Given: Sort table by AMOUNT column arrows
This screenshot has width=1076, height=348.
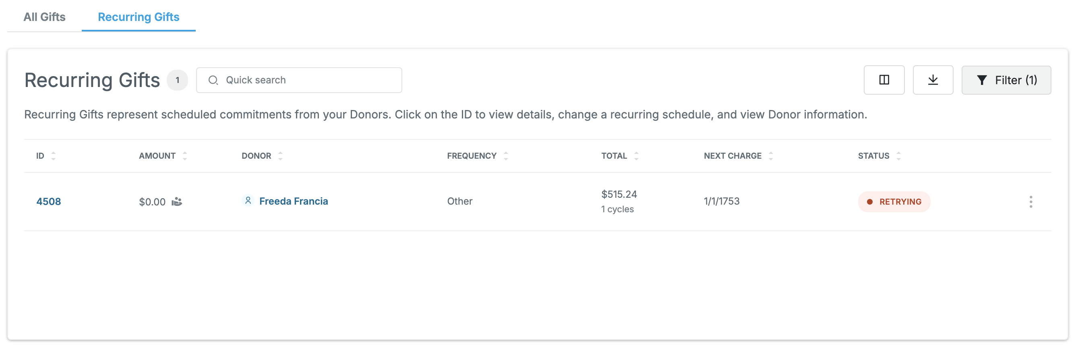Looking at the screenshot, I should point(184,156).
